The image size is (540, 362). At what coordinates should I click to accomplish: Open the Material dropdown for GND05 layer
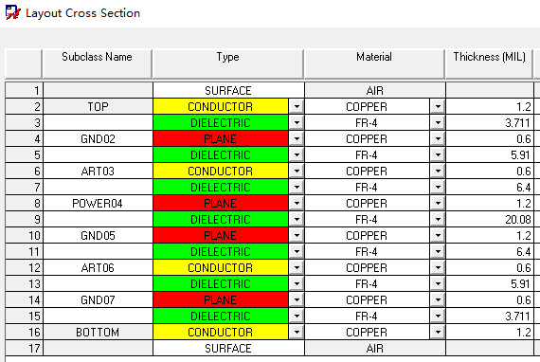(438, 236)
